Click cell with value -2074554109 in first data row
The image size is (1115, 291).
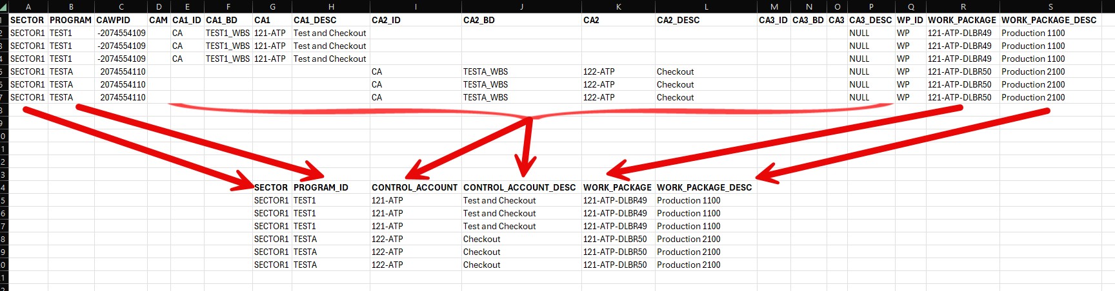121,33
